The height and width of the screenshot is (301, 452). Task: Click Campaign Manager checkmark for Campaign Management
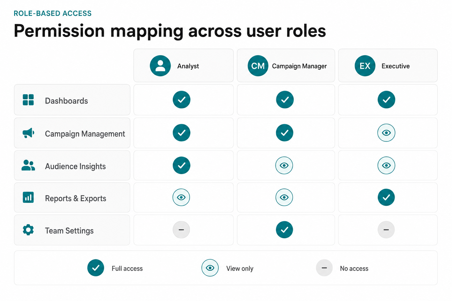(x=285, y=133)
